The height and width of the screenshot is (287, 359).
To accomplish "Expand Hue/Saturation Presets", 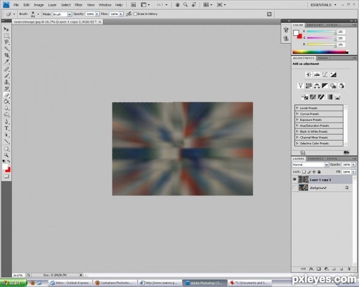I will pos(297,126).
